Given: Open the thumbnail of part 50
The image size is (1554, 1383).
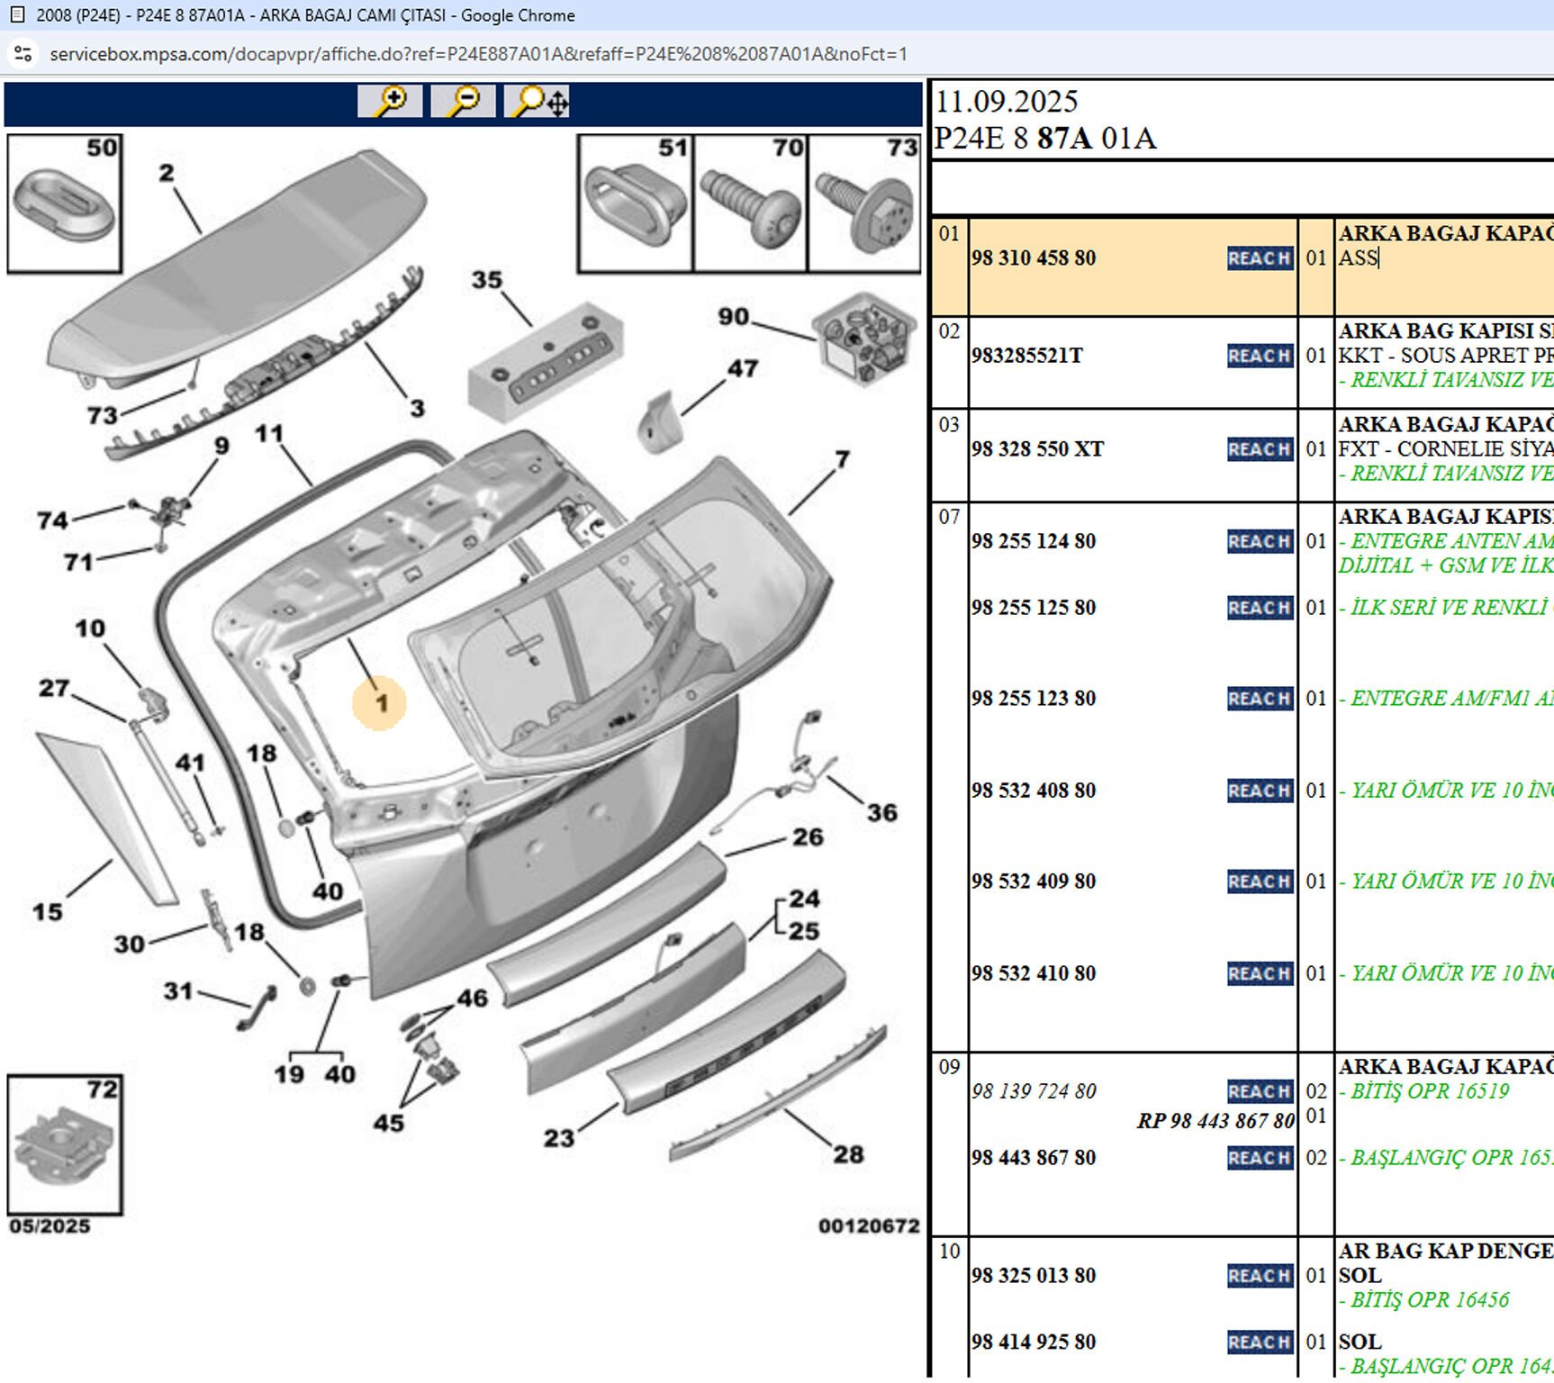Looking at the screenshot, I should pos(64,203).
